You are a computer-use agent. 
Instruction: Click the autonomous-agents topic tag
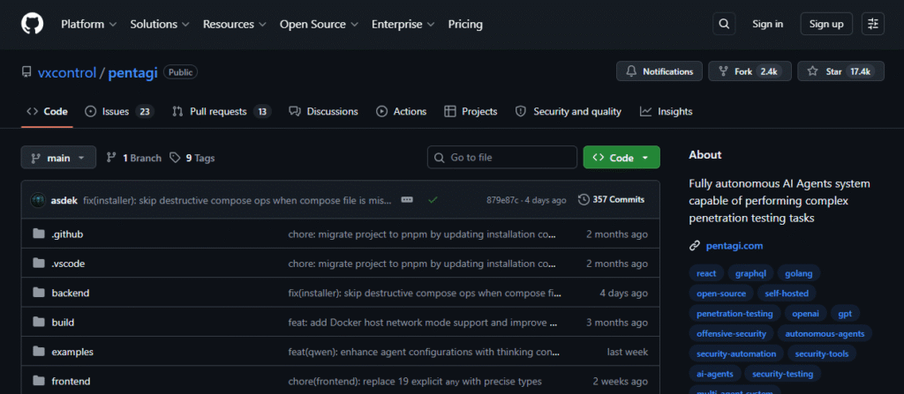point(825,333)
